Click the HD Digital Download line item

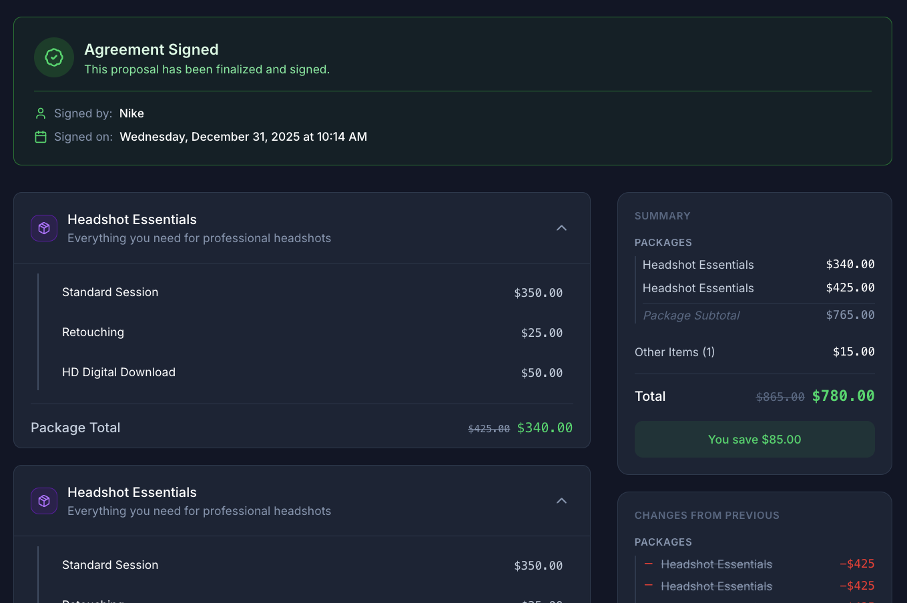(x=119, y=372)
